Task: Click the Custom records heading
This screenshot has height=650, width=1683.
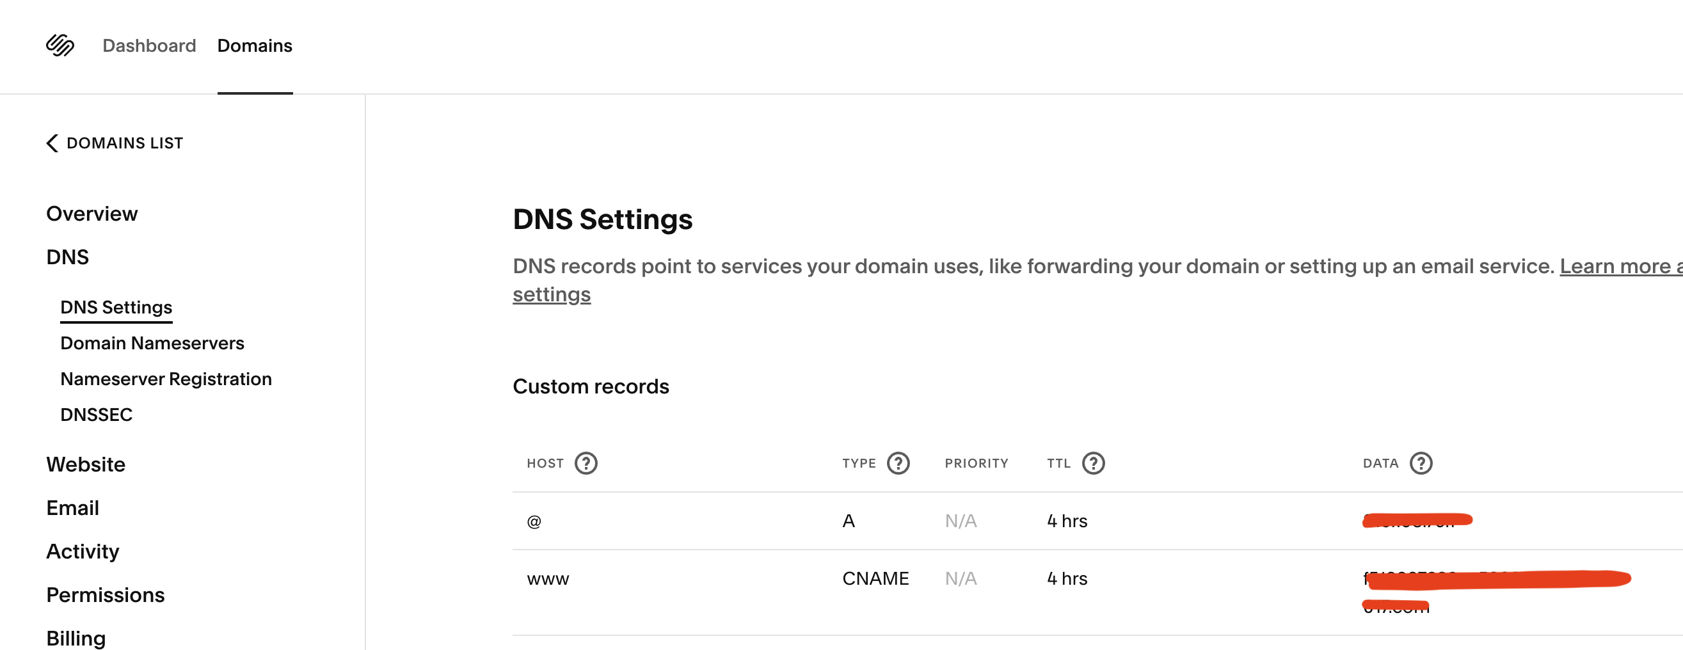Action: click(x=591, y=386)
